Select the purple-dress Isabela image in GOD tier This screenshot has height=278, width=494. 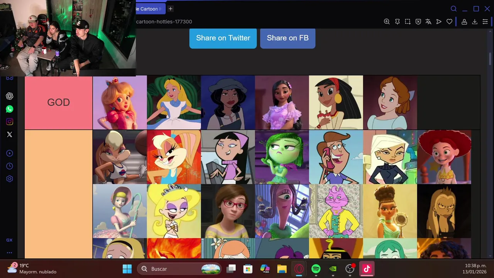[282, 102]
